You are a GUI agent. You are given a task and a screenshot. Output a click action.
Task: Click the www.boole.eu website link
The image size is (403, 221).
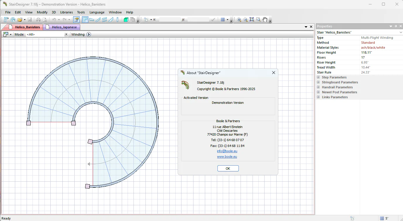tap(227, 157)
